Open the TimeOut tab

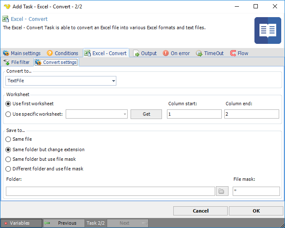[x=210, y=53]
